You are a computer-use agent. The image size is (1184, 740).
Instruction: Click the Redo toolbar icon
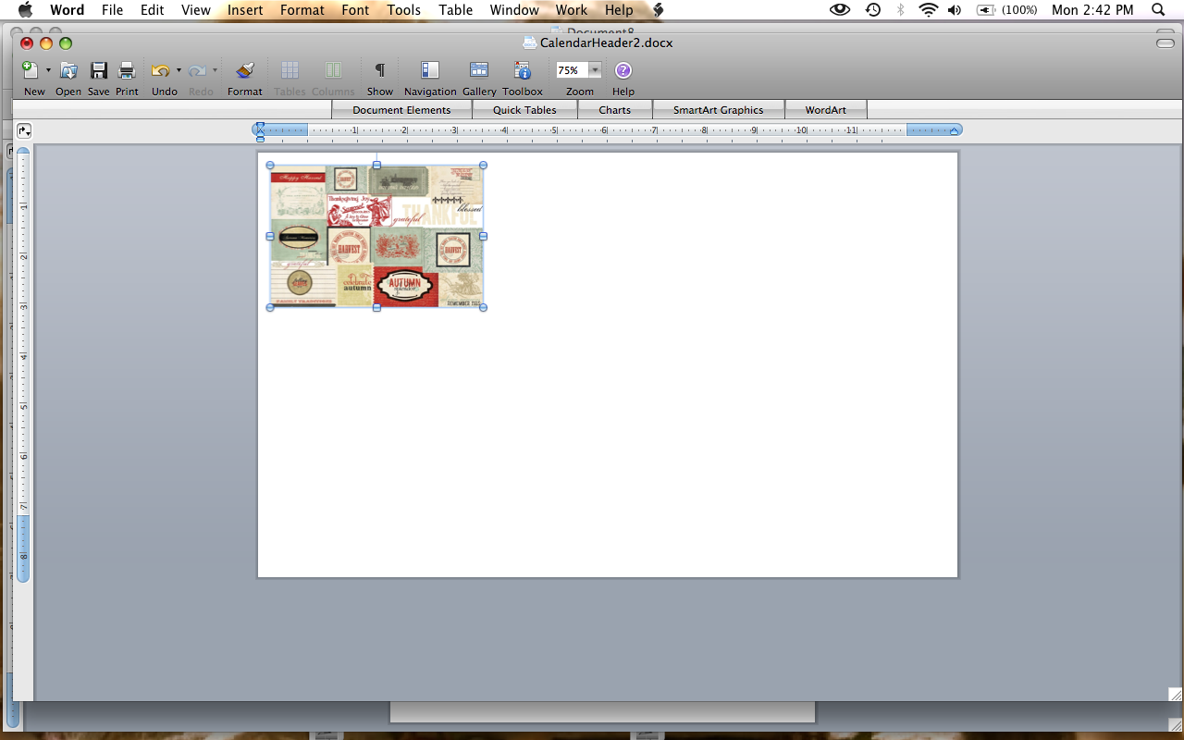(x=197, y=70)
